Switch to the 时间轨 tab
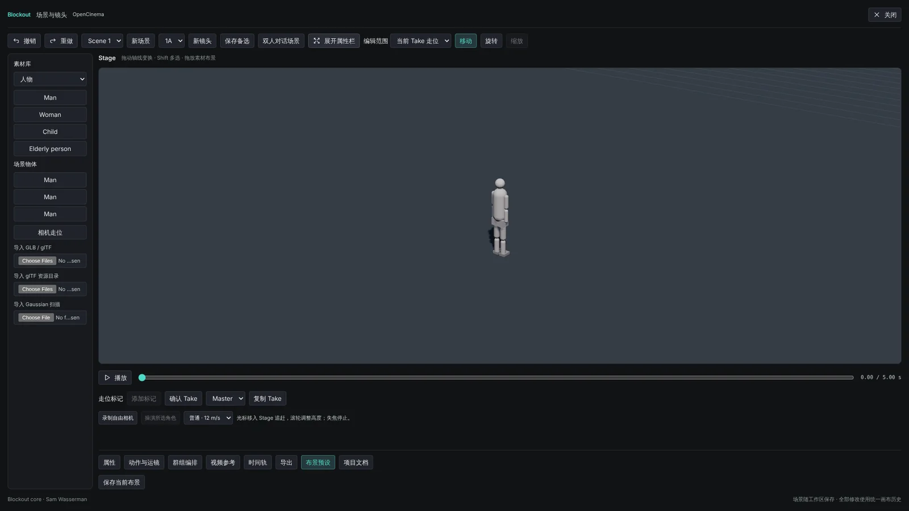This screenshot has height=511, width=909. [x=257, y=462]
